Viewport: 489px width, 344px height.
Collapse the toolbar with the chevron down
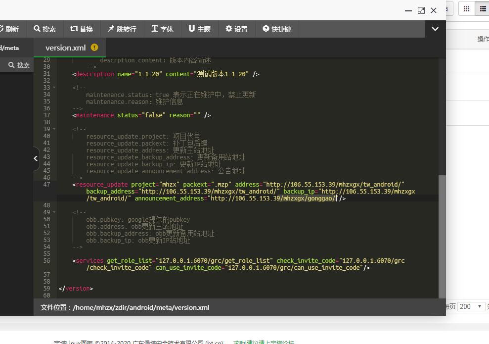[435, 29]
